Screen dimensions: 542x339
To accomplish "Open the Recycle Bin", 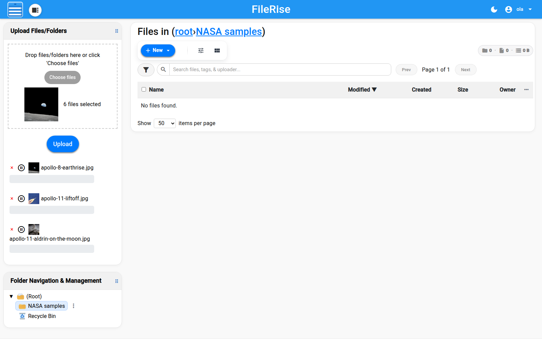I will (x=38, y=316).
